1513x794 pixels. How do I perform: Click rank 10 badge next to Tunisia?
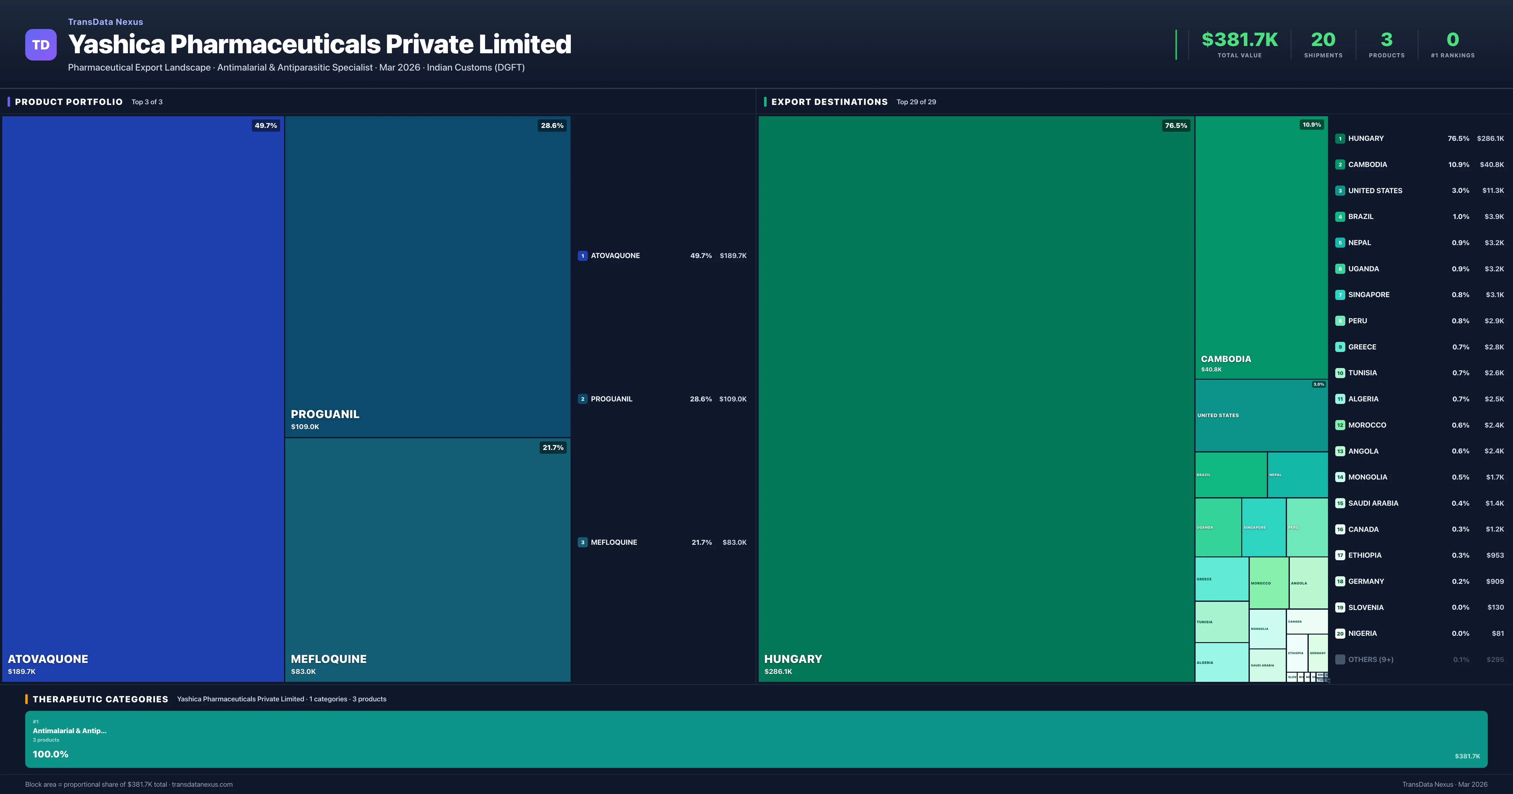pyautogui.click(x=1340, y=373)
